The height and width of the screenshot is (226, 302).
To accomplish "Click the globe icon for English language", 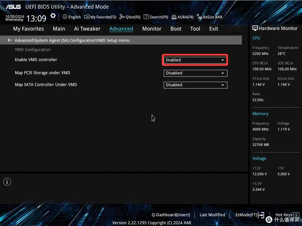I will pyautogui.click(x=65, y=17).
